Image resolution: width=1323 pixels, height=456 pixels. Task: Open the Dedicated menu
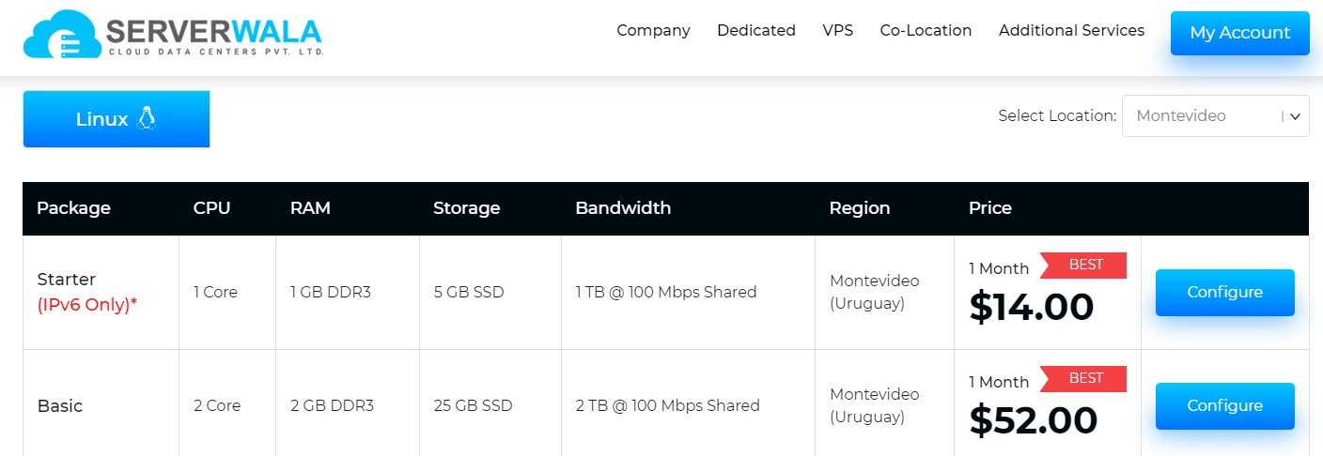click(x=756, y=30)
